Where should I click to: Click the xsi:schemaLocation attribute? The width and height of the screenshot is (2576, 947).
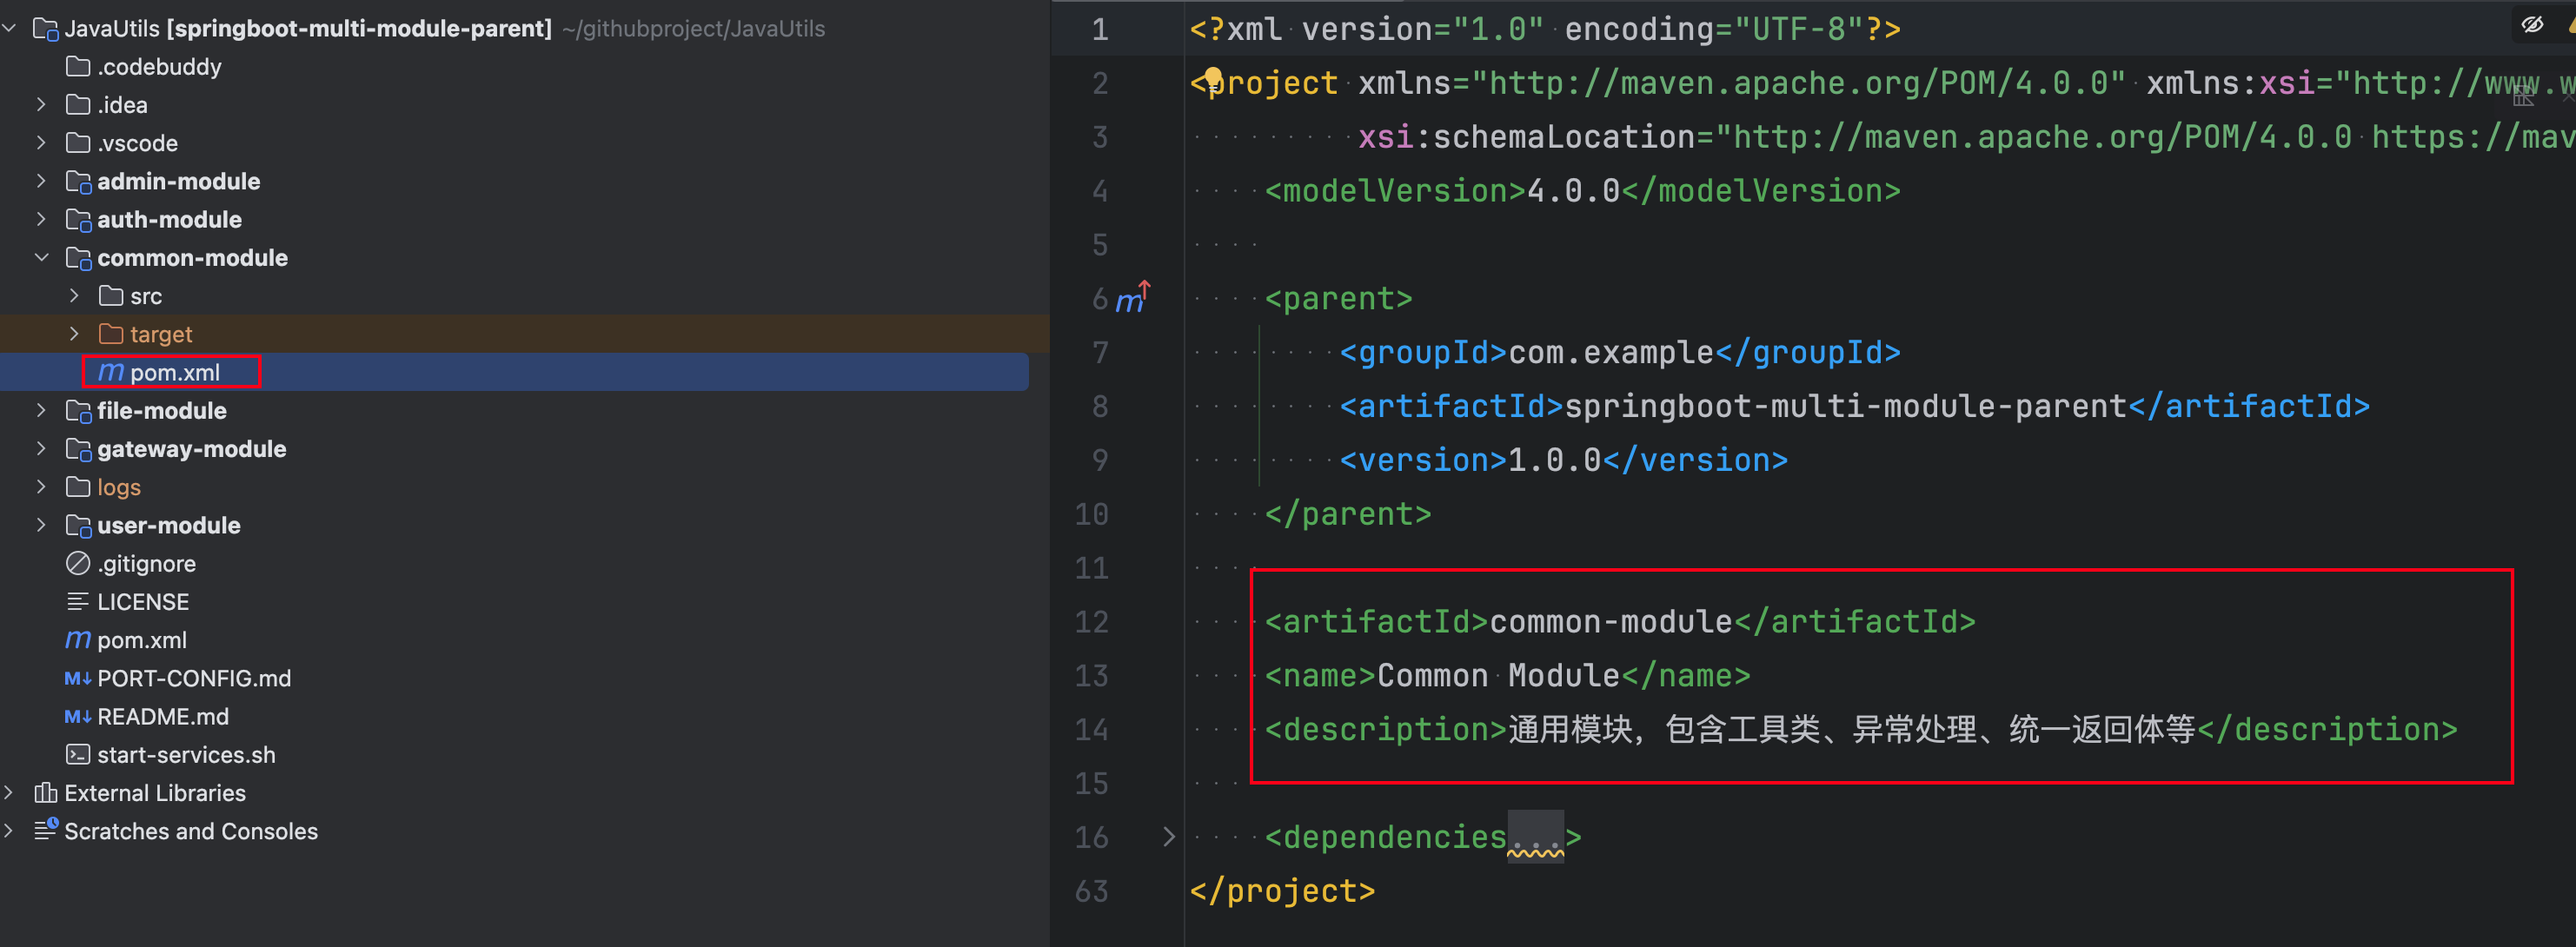click(x=1526, y=136)
